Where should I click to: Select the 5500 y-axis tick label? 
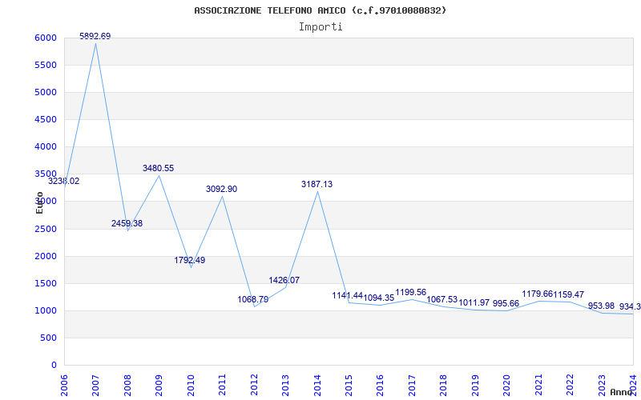47,65
